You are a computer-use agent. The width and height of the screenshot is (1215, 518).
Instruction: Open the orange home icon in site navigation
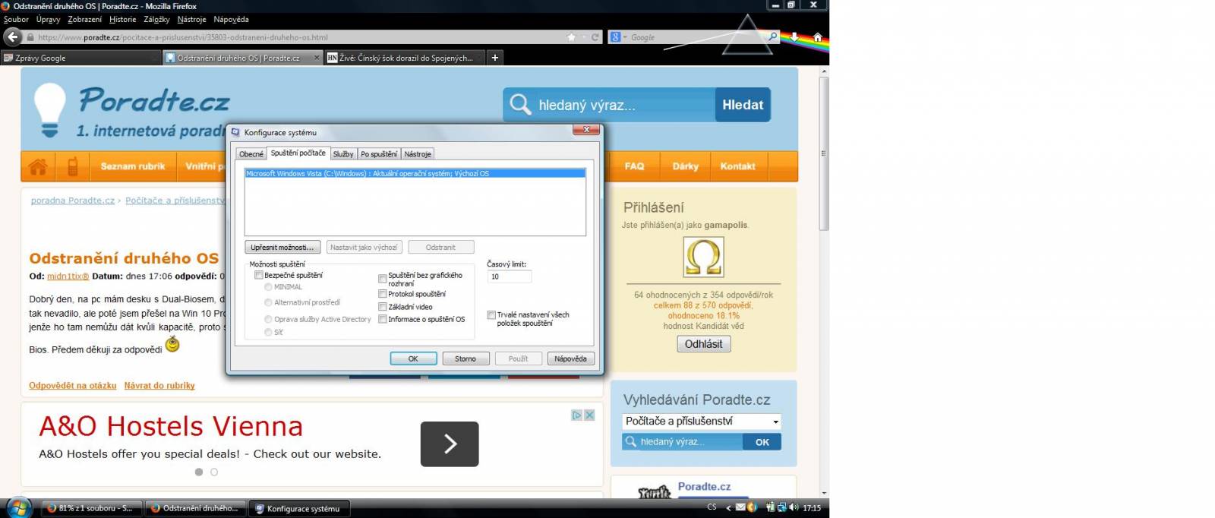(x=38, y=166)
